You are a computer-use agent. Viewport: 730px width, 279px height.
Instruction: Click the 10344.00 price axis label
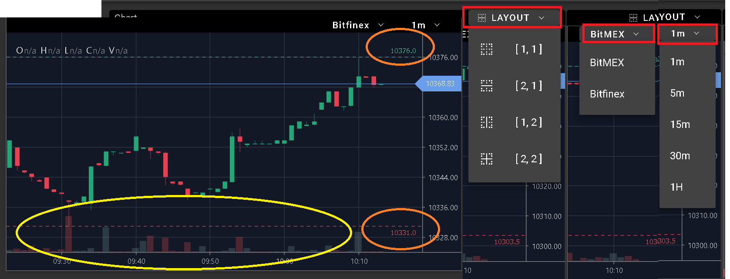(x=443, y=178)
